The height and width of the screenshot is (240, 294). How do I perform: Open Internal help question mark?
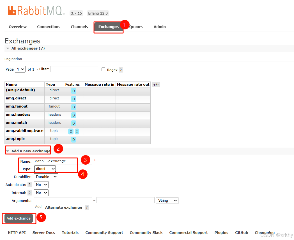tap(29, 193)
